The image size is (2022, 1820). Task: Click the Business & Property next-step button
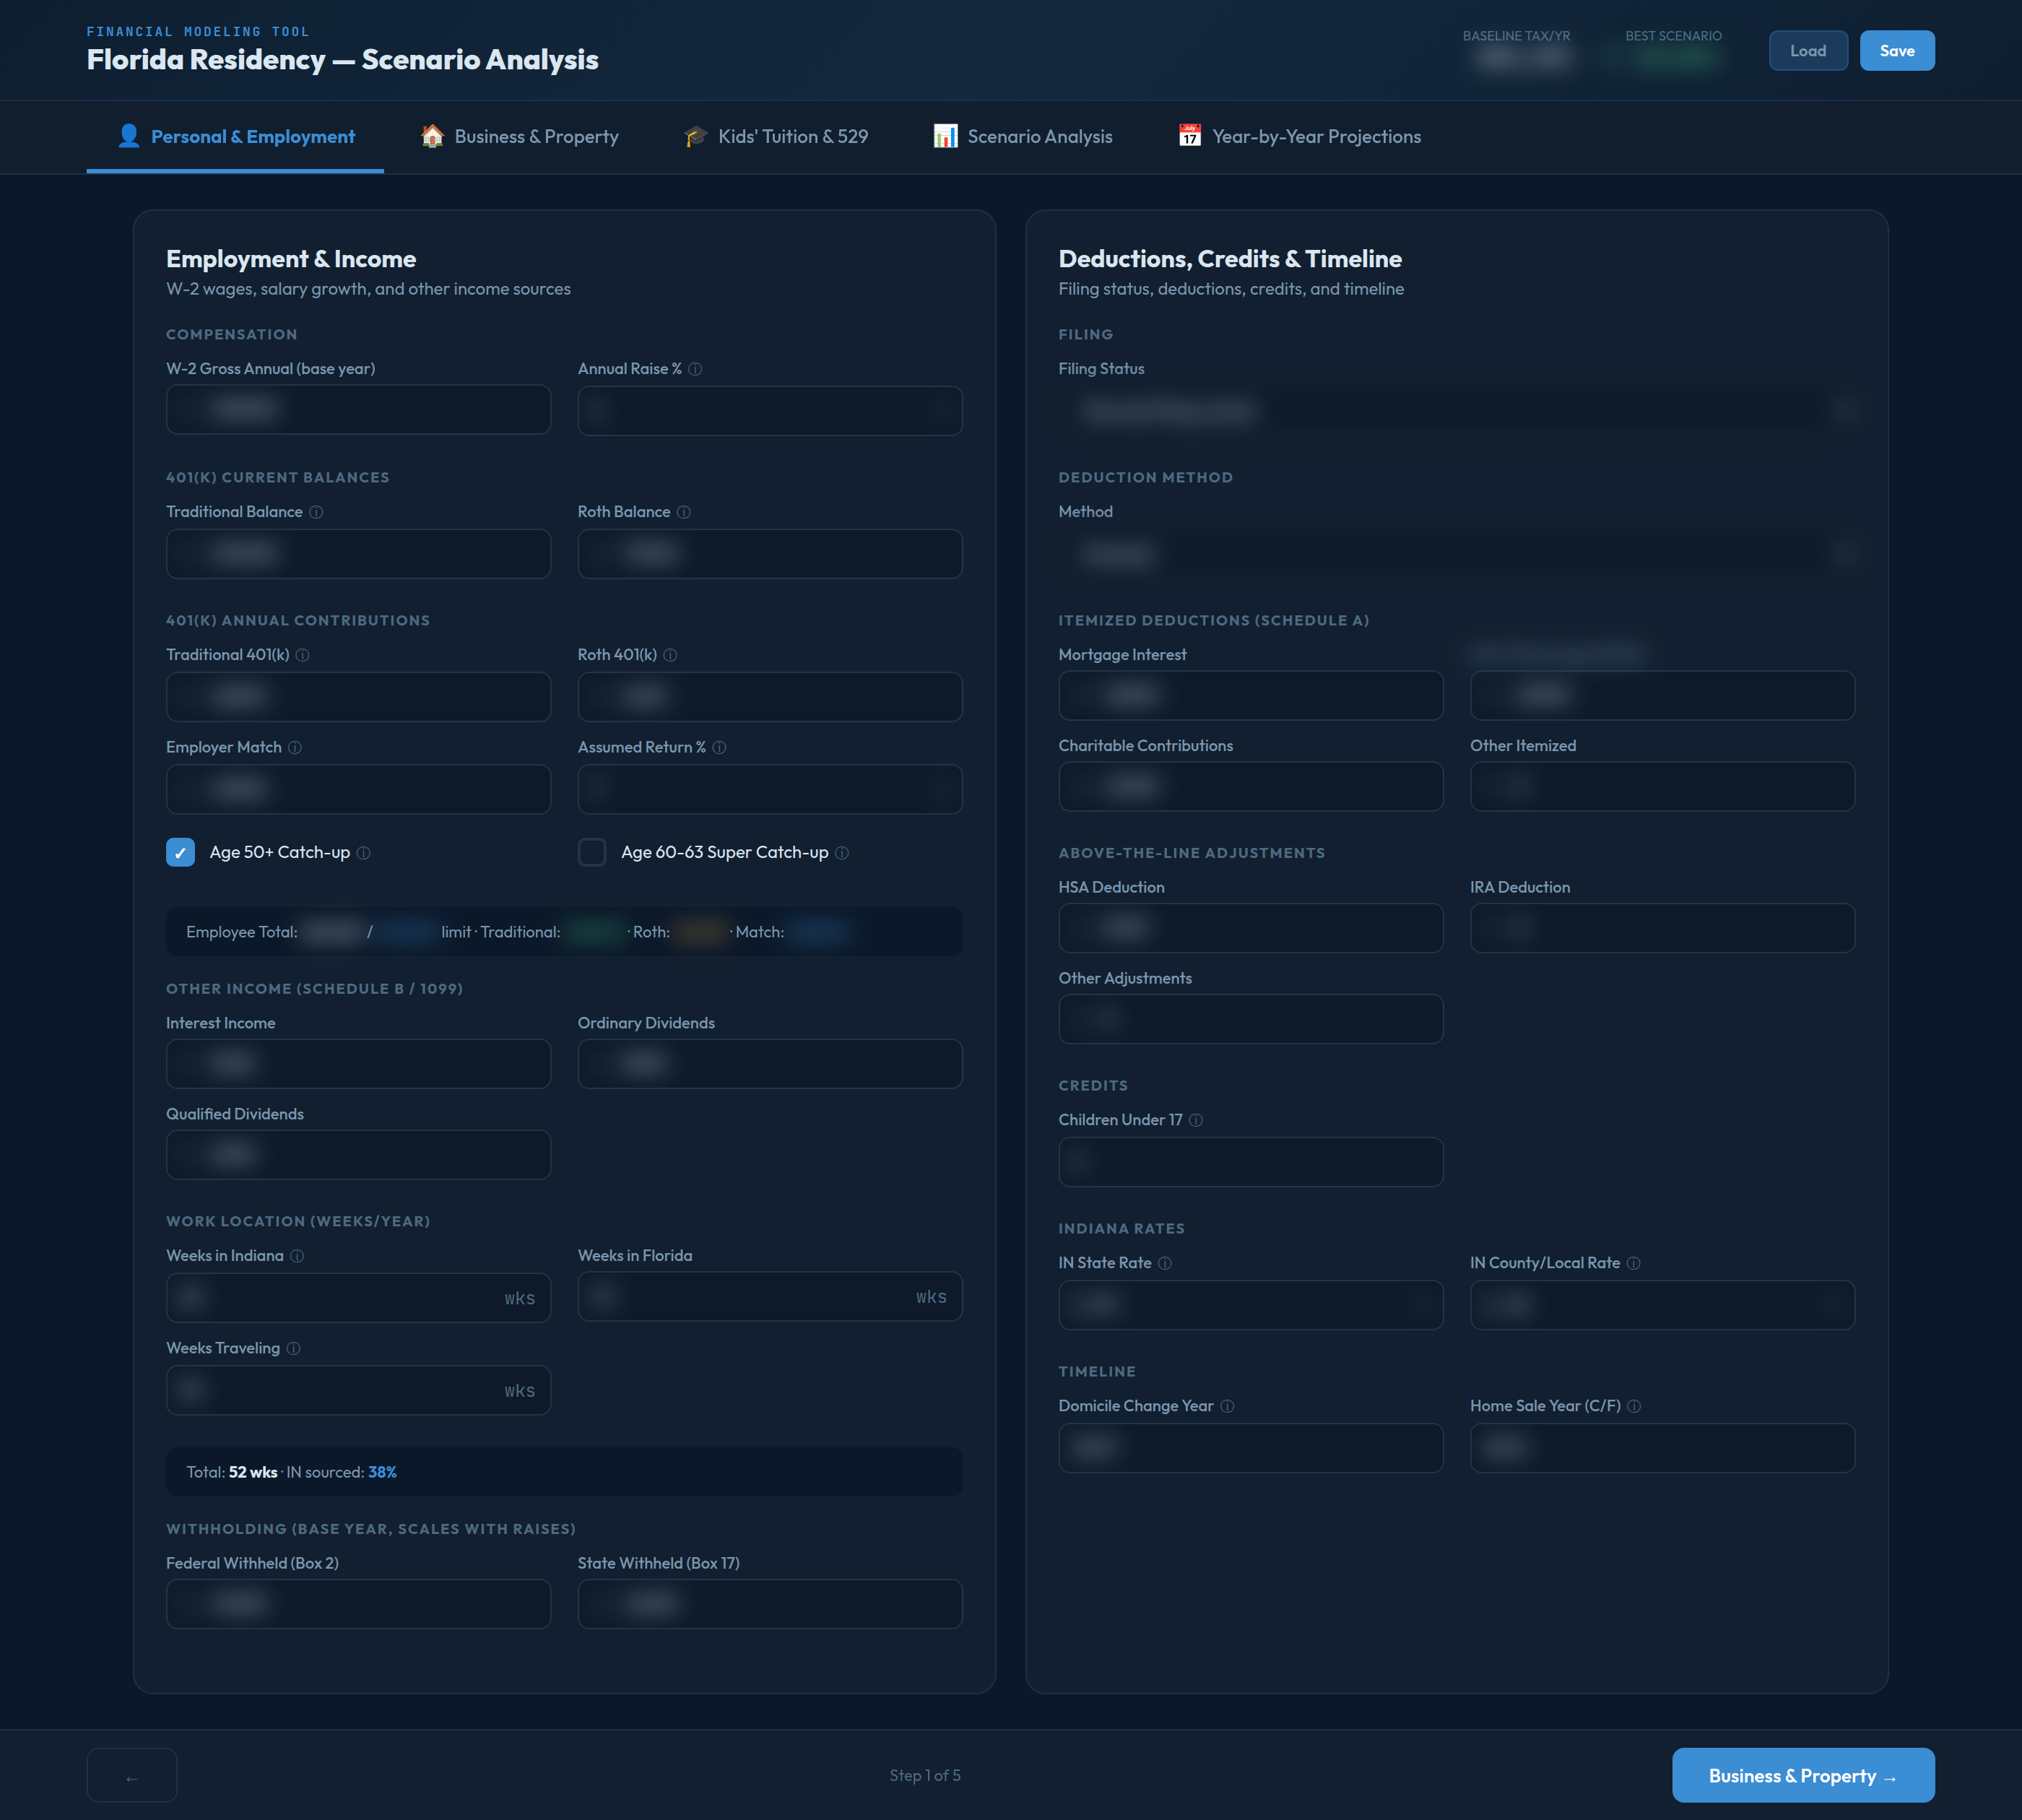1802,1775
